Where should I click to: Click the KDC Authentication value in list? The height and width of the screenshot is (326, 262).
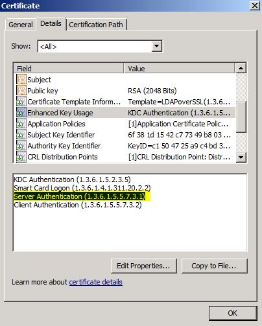click(179, 113)
